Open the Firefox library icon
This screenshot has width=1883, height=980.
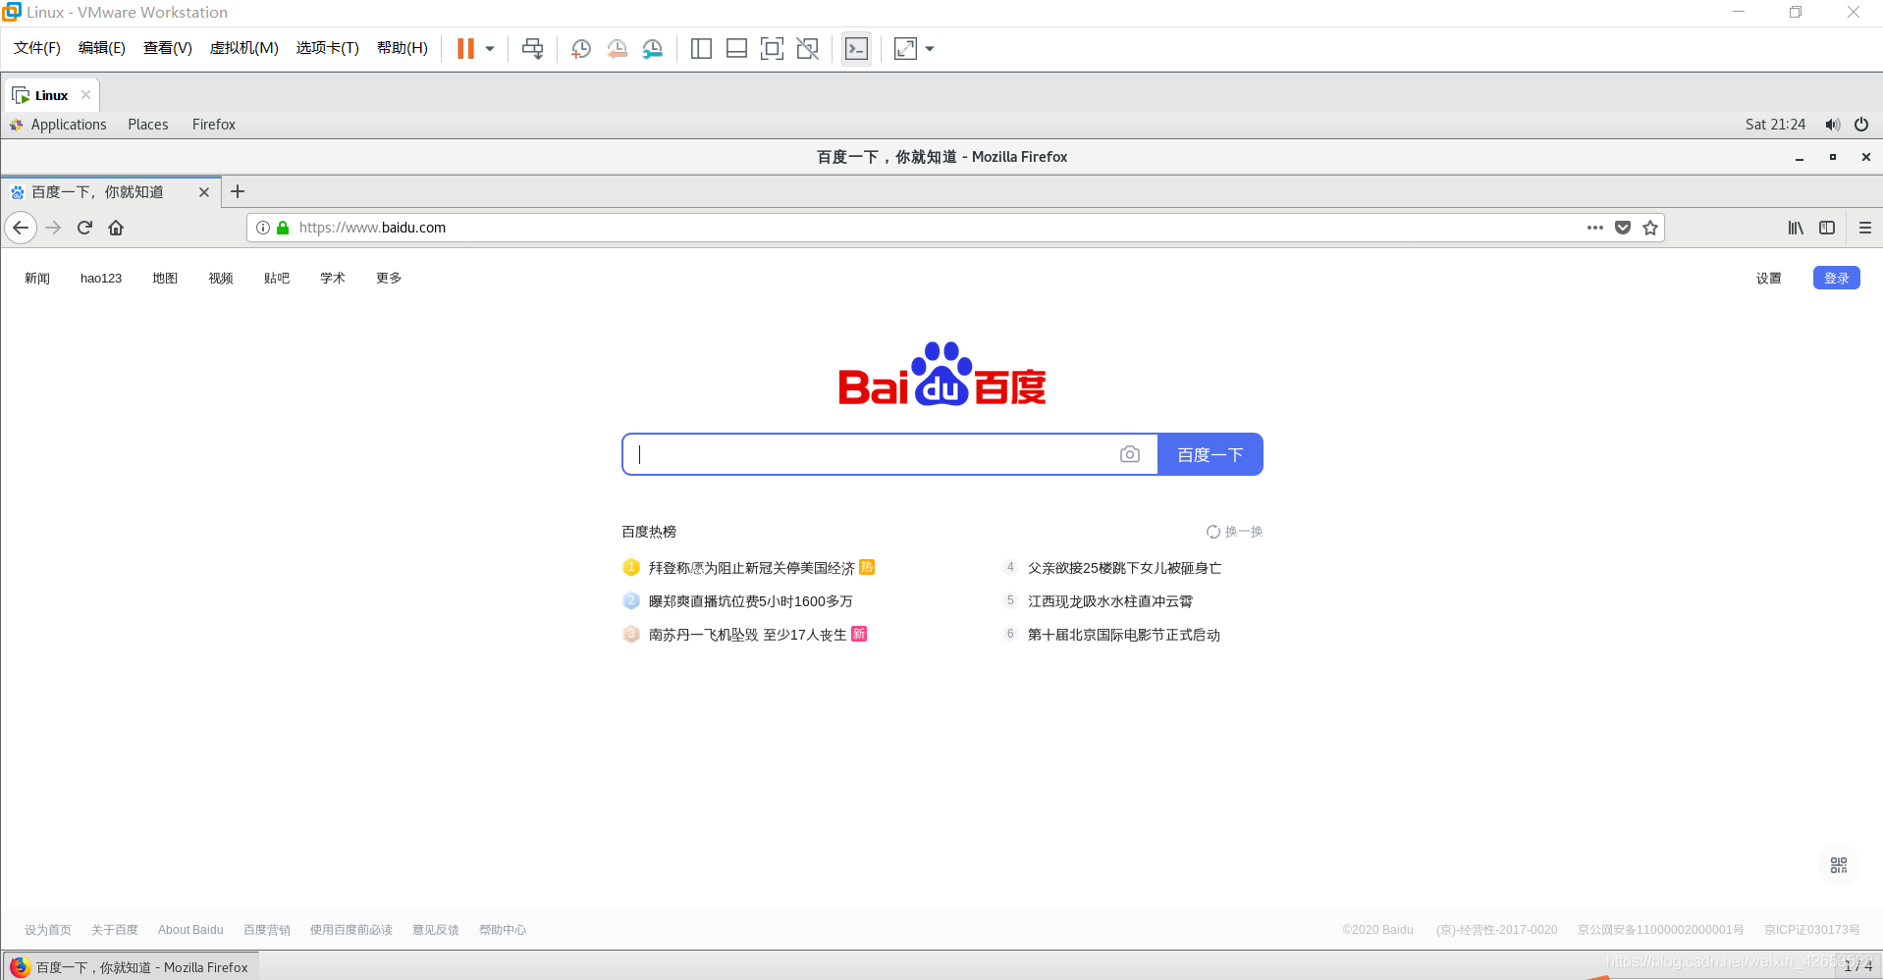click(x=1796, y=228)
